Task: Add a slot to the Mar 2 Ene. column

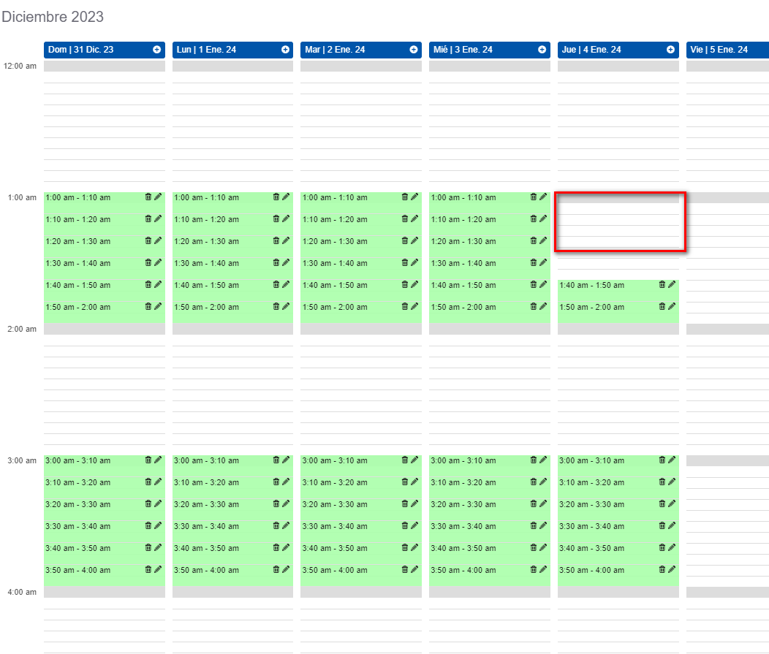Action: (412, 50)
